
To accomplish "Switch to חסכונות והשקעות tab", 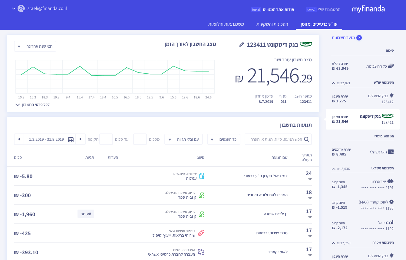I will (x=272, y=24).
